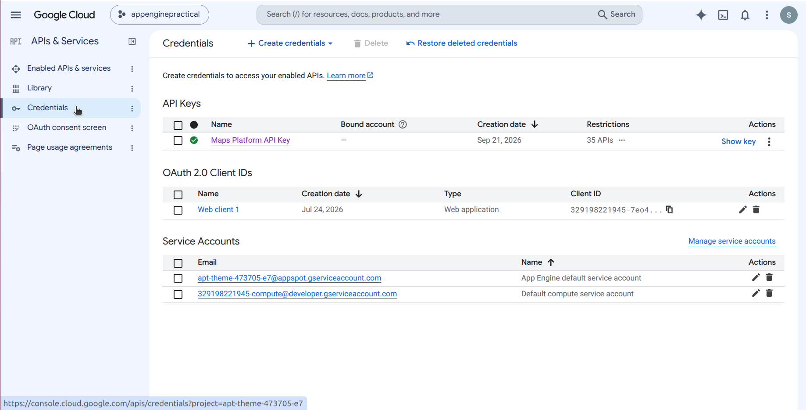The height and width of the screenshot is (410, 806).
Task: Open the Maps Platform API Key link
Action: 250,140
